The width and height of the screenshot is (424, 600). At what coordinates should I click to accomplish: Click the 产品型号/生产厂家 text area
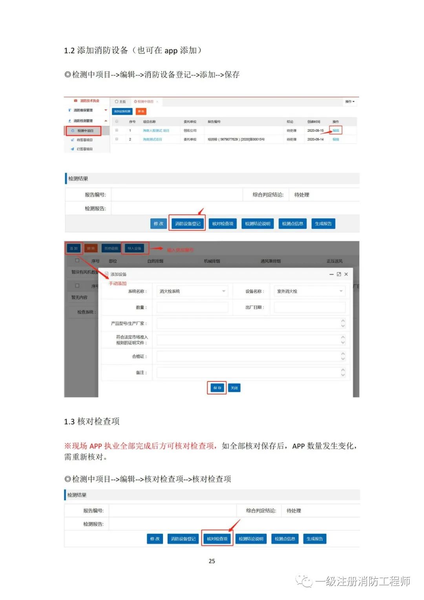(251, 323)
